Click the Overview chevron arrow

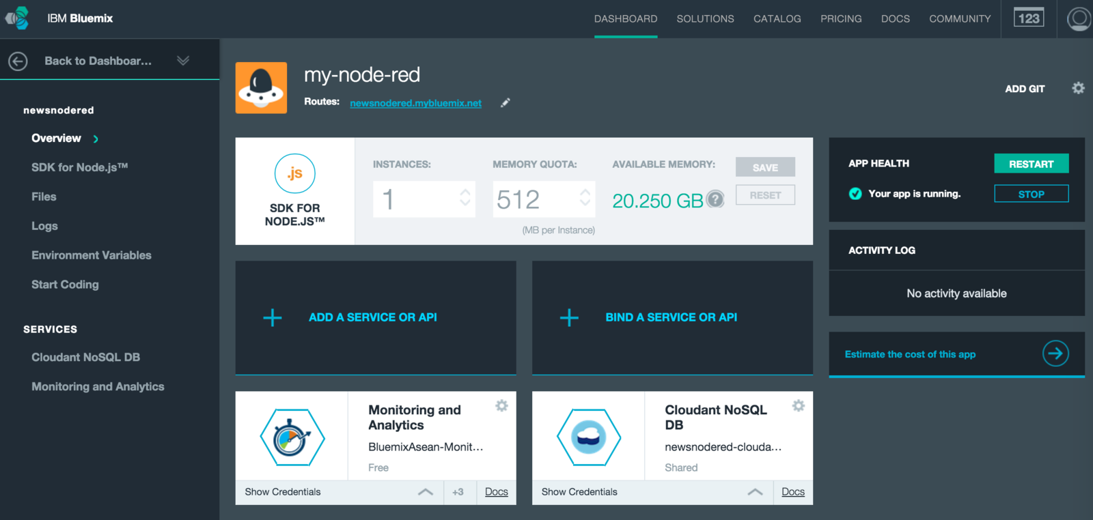click(96, 139)
